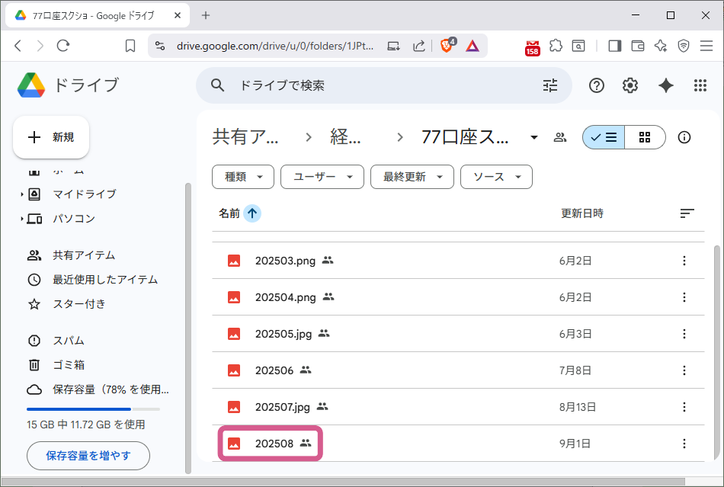Viewport: 724px width, 487px height.
Task: Open the 種類 filter dropdown
Action: tap(242, 177)
